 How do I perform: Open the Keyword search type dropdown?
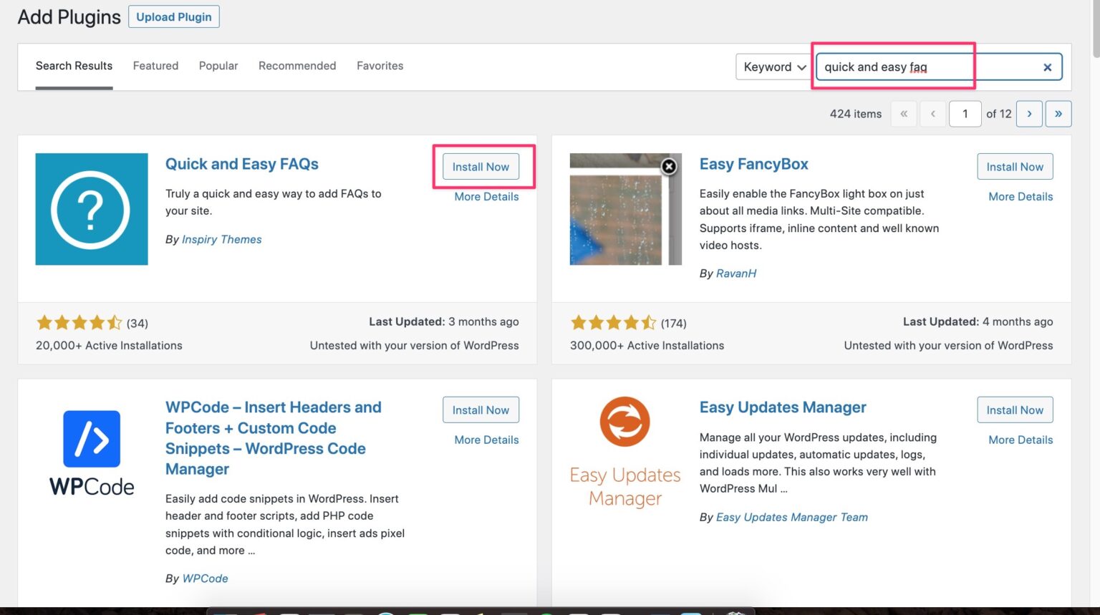(x=773, y=67)
